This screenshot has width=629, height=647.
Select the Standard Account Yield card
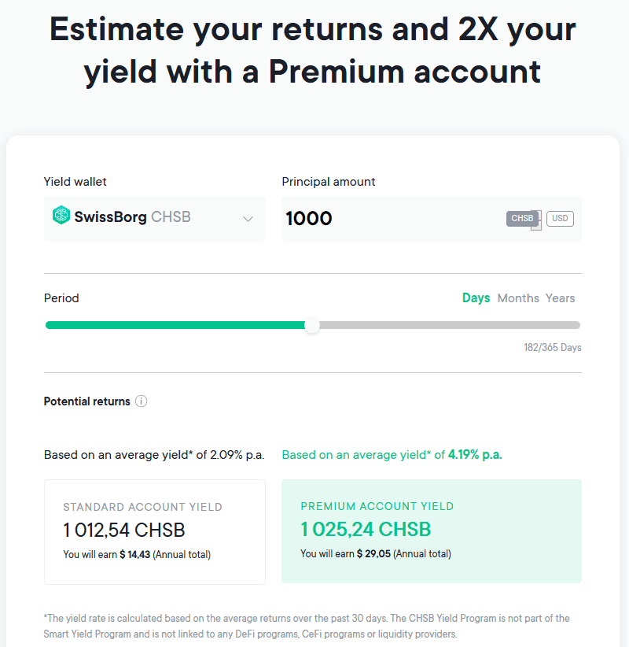pyautogui.click(x=155, y=532)
